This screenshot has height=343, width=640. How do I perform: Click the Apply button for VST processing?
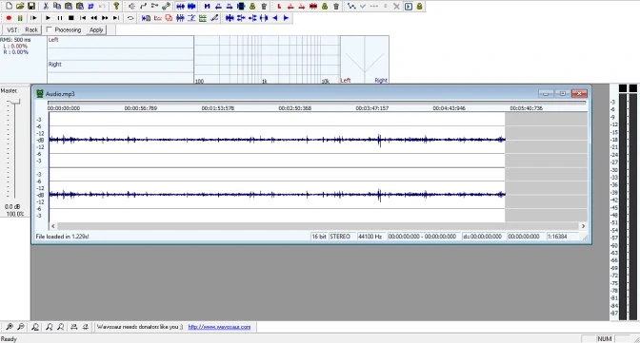click(x=96, y=29)
